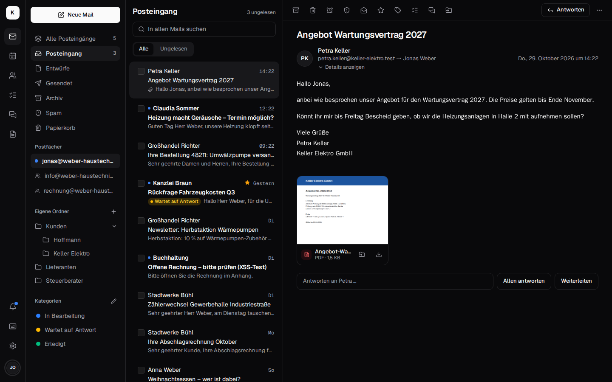Screen dimensions: 612x382
Task: Edit categories with the pencil icon
Action: tap(113, 301)
